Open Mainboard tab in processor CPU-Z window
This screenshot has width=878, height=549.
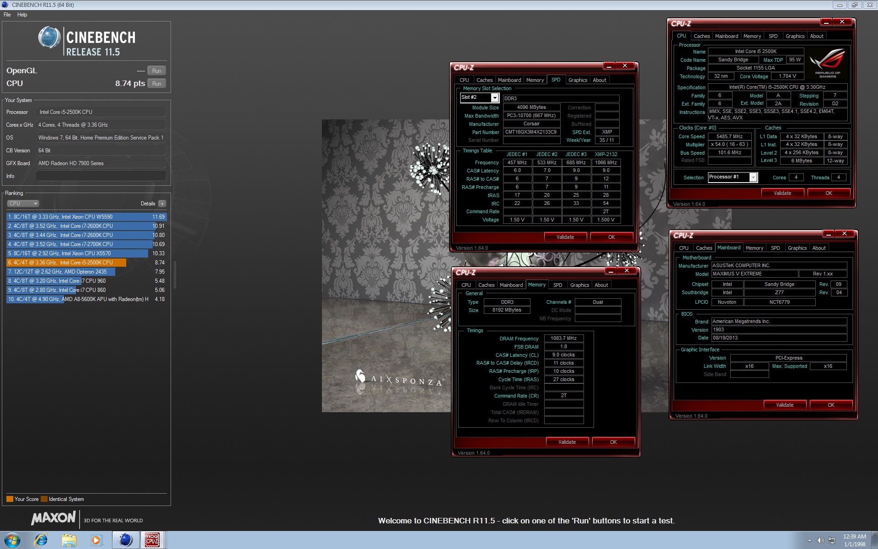click(726, 36)
